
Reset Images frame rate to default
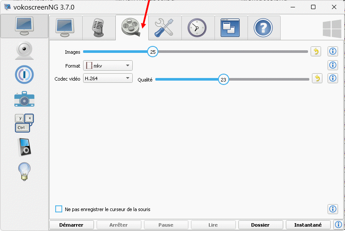[316, 52]
